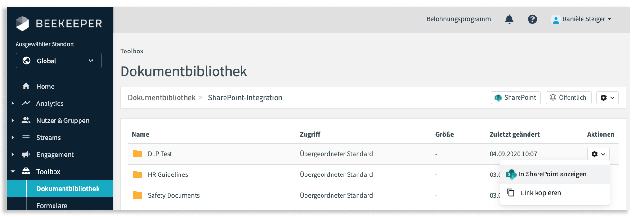Viewport: 637px width, 217px height.
Task: Open the library settings gear dropdown
Action: (x=607, y=97)
